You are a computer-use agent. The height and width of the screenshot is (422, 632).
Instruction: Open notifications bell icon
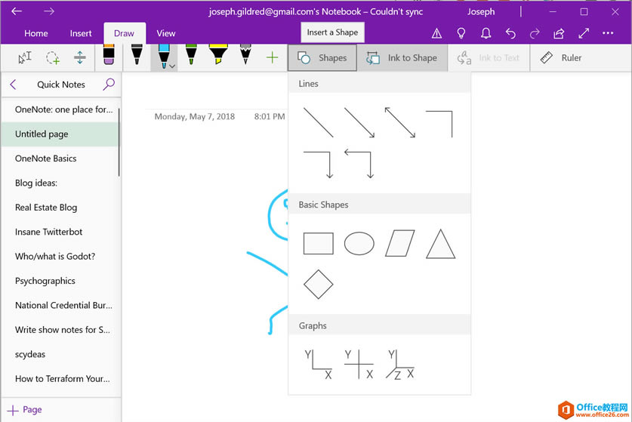click(x=486, y=33)
